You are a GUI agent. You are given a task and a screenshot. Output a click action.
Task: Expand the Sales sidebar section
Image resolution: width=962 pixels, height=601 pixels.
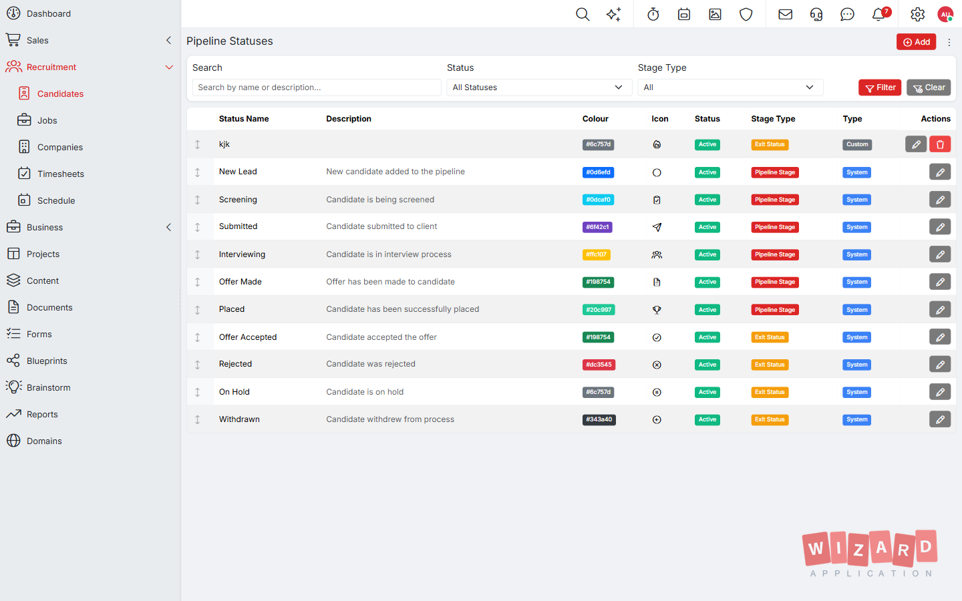pyautogui.click(x=169, y=40)
